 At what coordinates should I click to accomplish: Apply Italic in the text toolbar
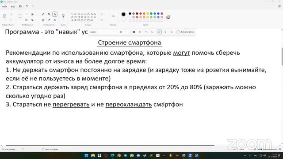pyautogui.click(x=140, y=32)
